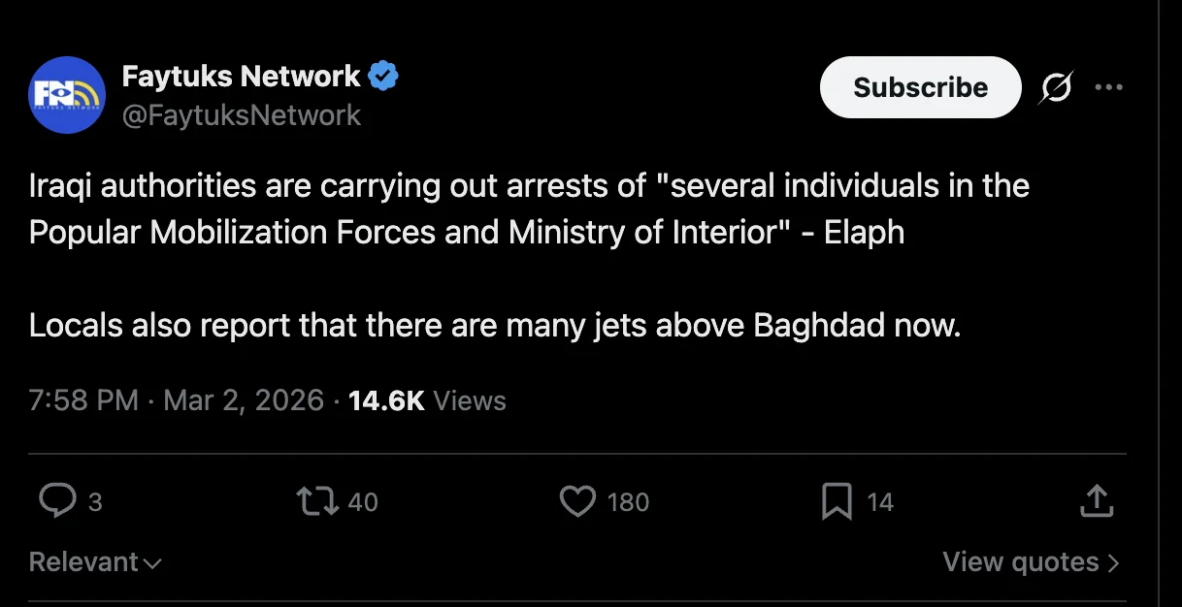Click the 40 reposts count

pyautogui.click(x=363, y=502)
